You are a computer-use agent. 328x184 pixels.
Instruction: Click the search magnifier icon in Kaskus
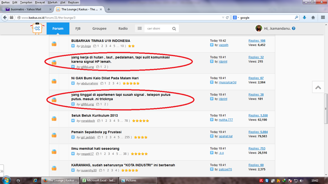(174, 29)
